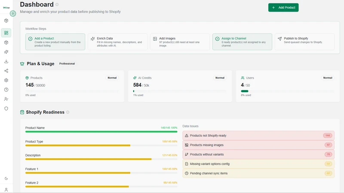Select the Assign to Channel workflow step

click(x=242, y=42)
